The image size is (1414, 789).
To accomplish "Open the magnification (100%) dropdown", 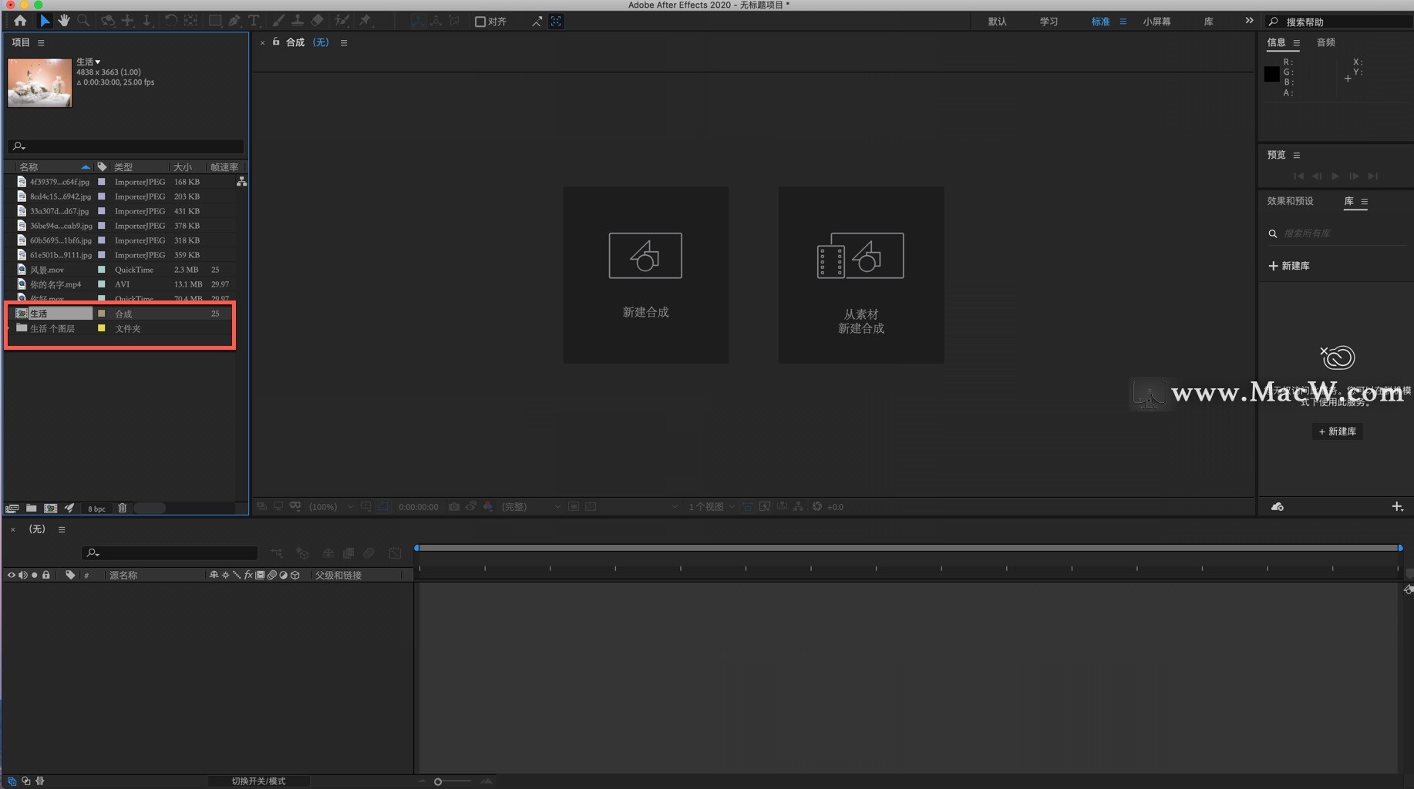I will click(330, 507).
